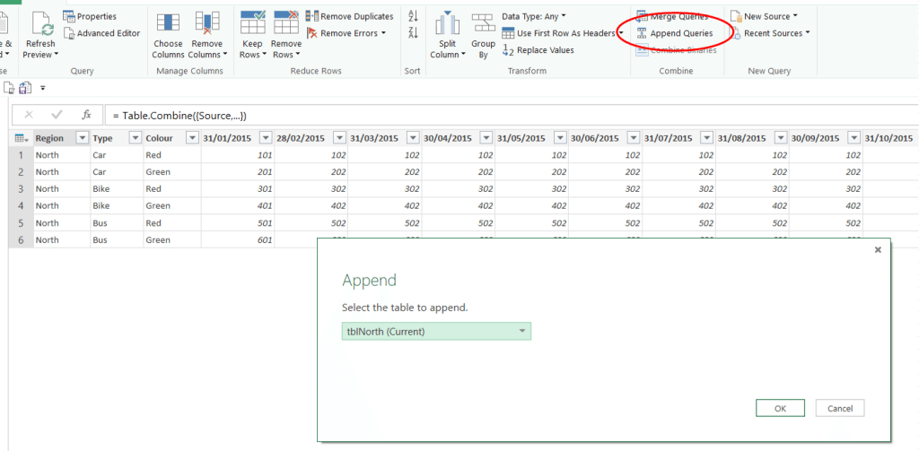Sort descending with the Z-A icon
This screenshot has width=919, height=451.
[413, 33]
